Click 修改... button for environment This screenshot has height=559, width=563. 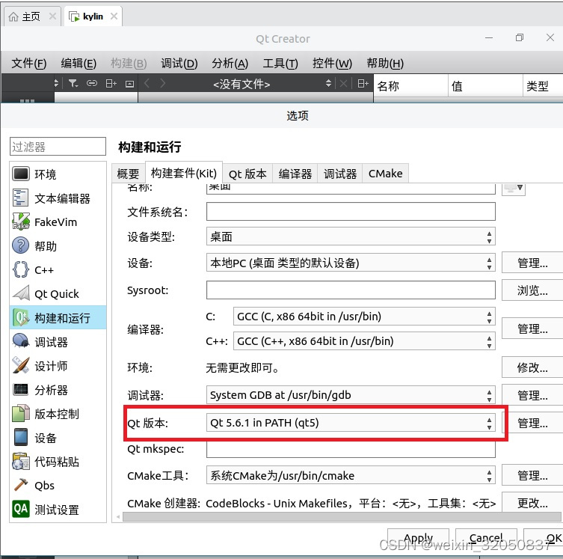532,367
